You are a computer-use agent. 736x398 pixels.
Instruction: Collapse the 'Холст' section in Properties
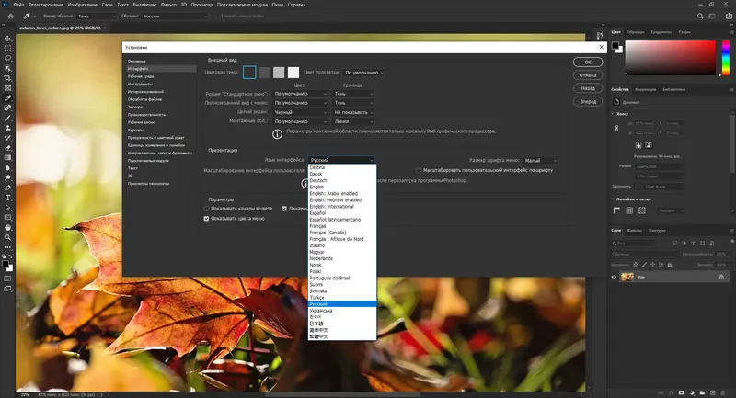pyautogui.click(x=612, y=114)
